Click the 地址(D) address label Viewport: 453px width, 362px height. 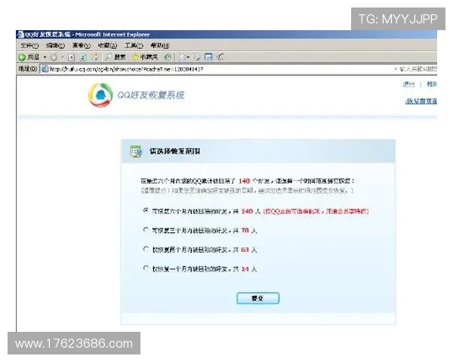point(28,69)
